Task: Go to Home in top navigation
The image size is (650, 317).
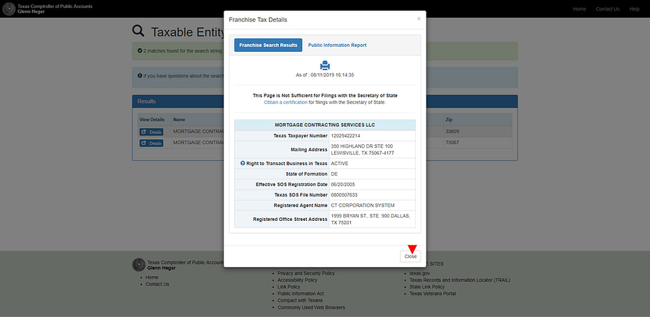Action: (x=579, y=8)
